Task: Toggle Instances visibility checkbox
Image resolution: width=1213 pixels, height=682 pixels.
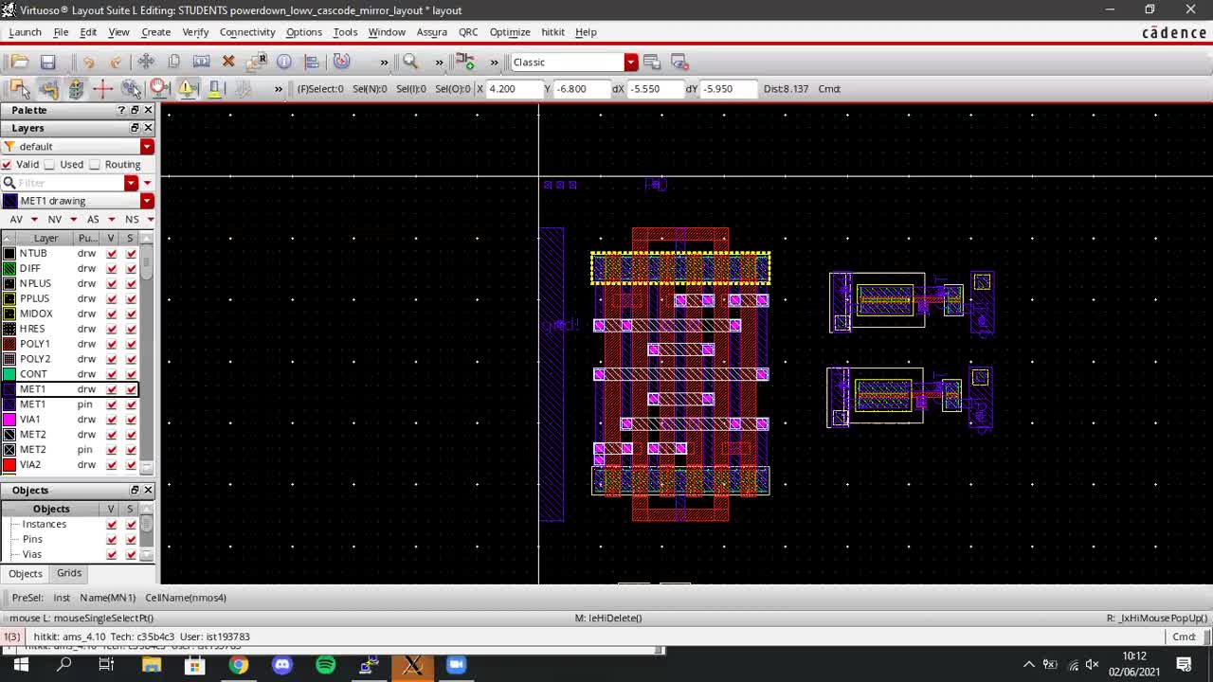Action: (x=112, y=524)
